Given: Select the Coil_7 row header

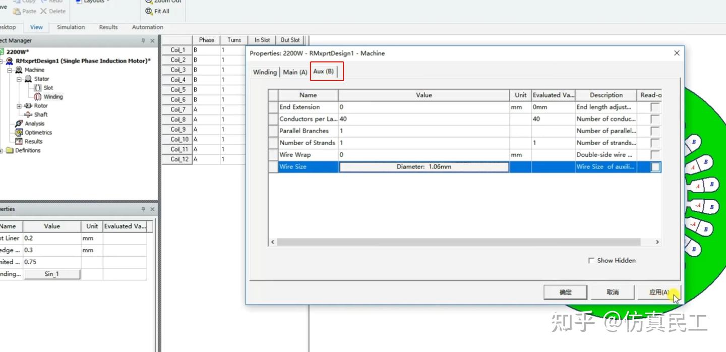Looking at the screenshot, I should click(x=177, y=109).
